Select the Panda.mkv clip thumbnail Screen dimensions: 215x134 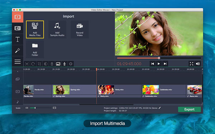pos(29,90)
